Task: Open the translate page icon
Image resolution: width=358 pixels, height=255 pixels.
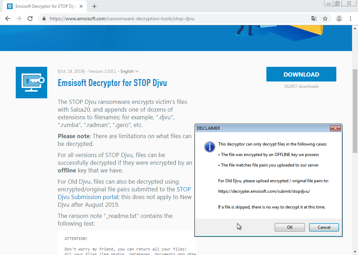Action: [314, 19]
